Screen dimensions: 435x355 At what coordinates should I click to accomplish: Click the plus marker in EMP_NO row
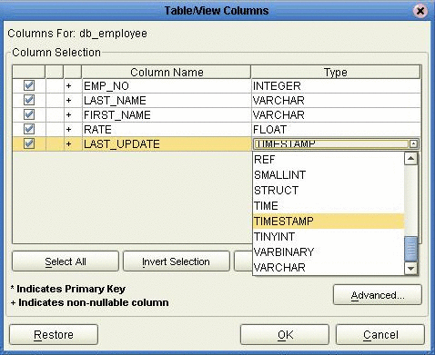point(69,86)
